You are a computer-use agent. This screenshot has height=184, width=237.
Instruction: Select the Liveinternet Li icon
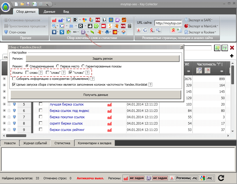point(104,20)
